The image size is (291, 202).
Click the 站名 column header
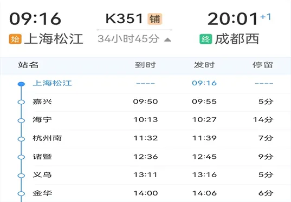pos(28,65)
